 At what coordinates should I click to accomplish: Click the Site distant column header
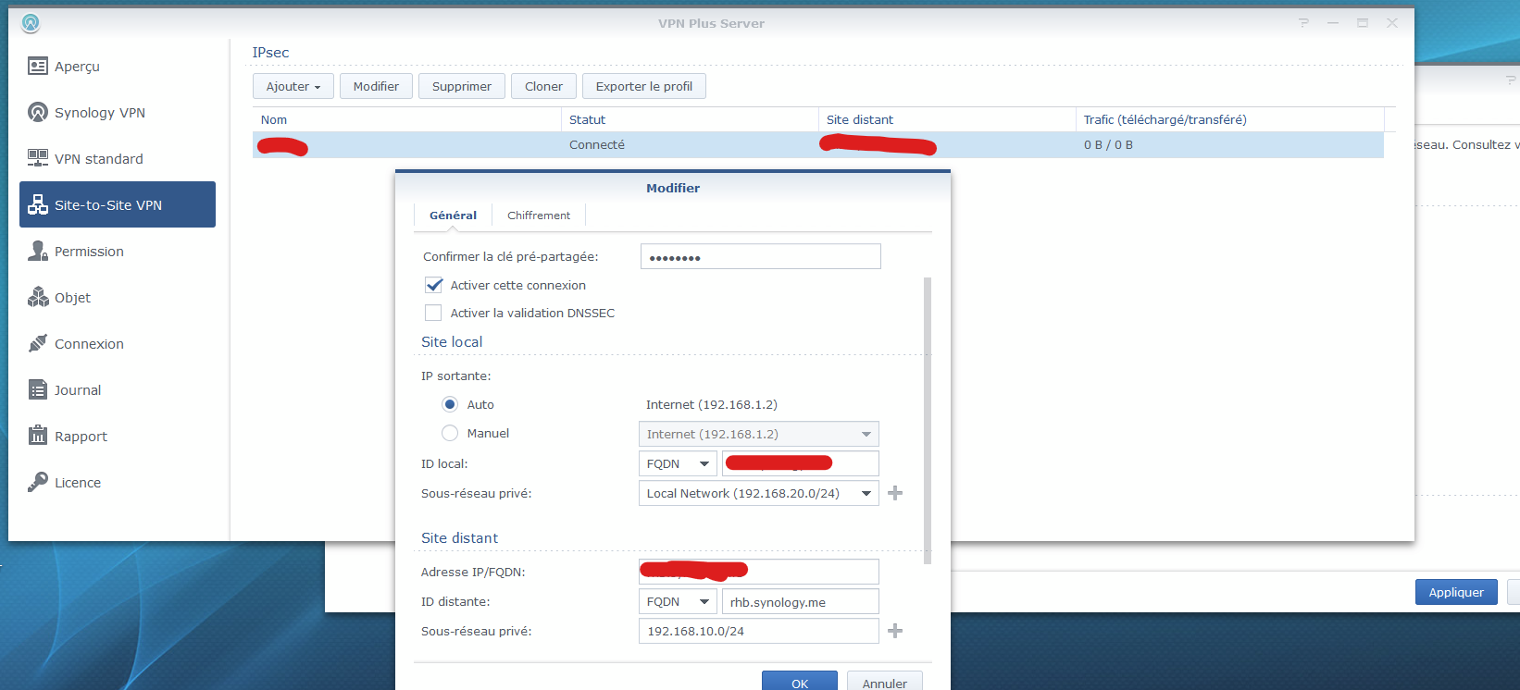click(x=947, y=119)
